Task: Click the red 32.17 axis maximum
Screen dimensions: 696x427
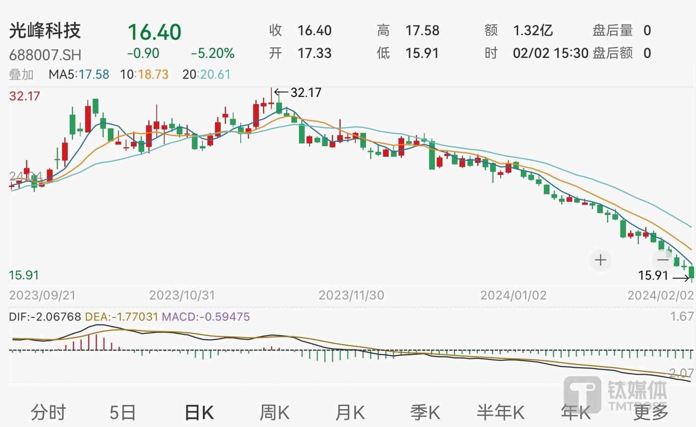Action: [24, 96]
